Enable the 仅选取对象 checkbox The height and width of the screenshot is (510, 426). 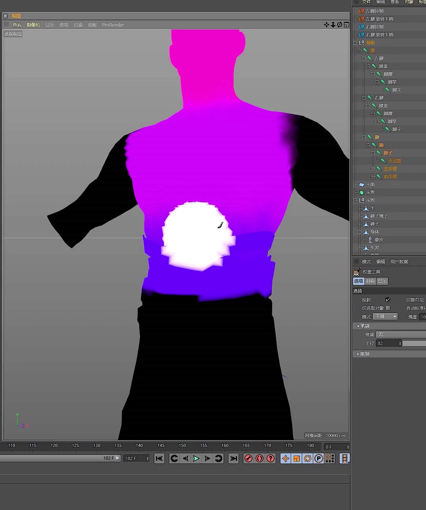[x=388, y=308]
